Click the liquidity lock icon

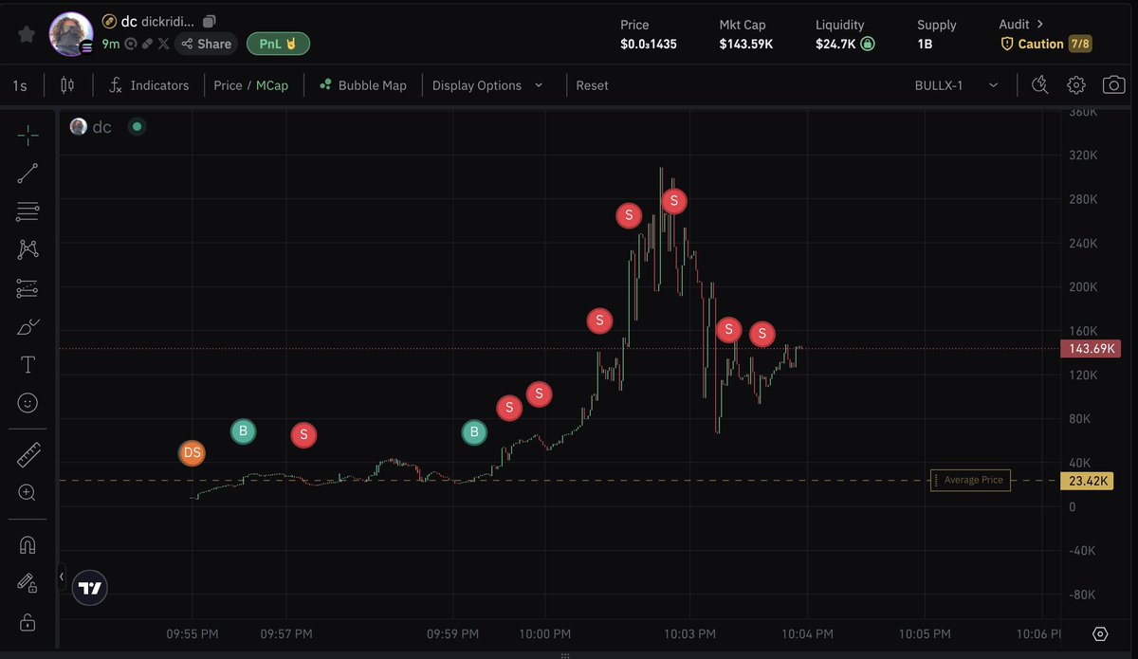867,44
